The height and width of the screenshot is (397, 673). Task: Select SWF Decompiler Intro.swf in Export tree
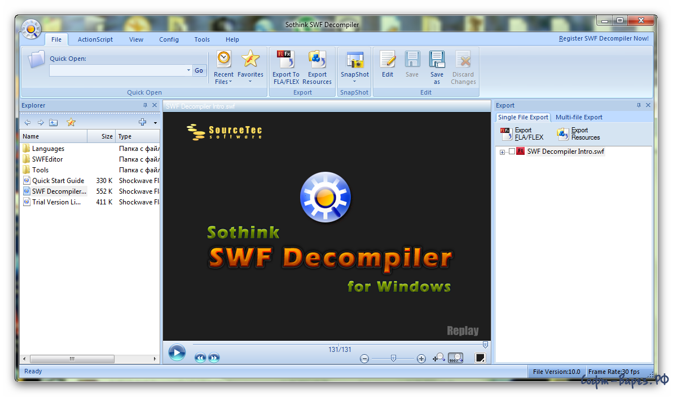tap(565, 151)
